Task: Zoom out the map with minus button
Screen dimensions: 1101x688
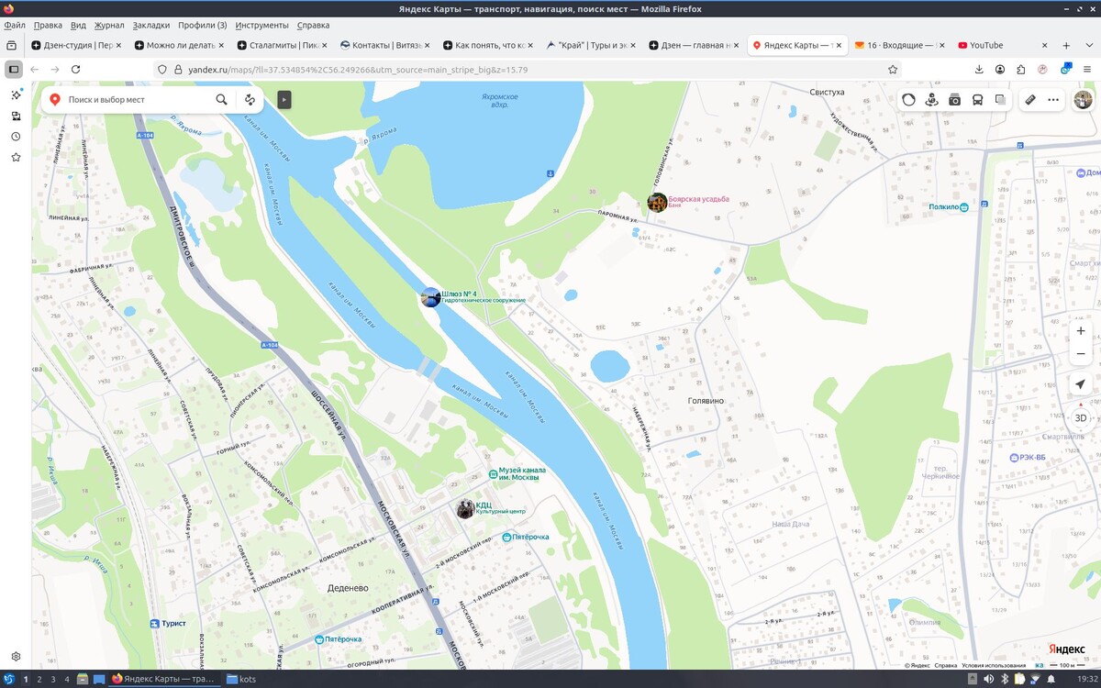Action: (x=1081, y=353)
